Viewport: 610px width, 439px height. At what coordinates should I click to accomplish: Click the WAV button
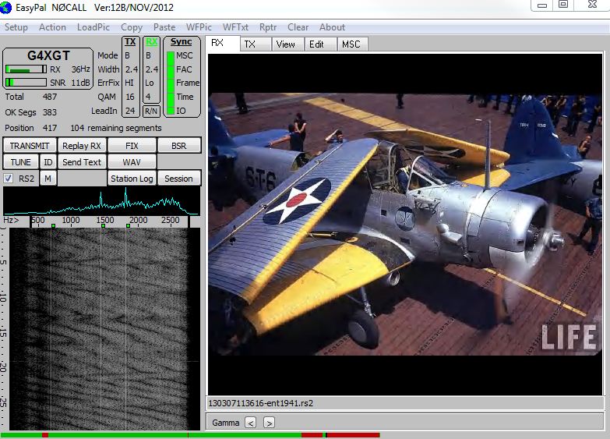pos(132,162)
